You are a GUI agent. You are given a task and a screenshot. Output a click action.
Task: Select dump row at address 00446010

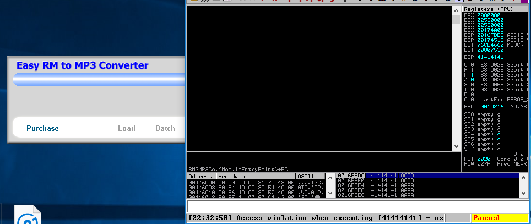tap(256, 192)
